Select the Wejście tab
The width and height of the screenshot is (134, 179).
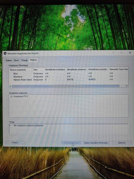33,60
